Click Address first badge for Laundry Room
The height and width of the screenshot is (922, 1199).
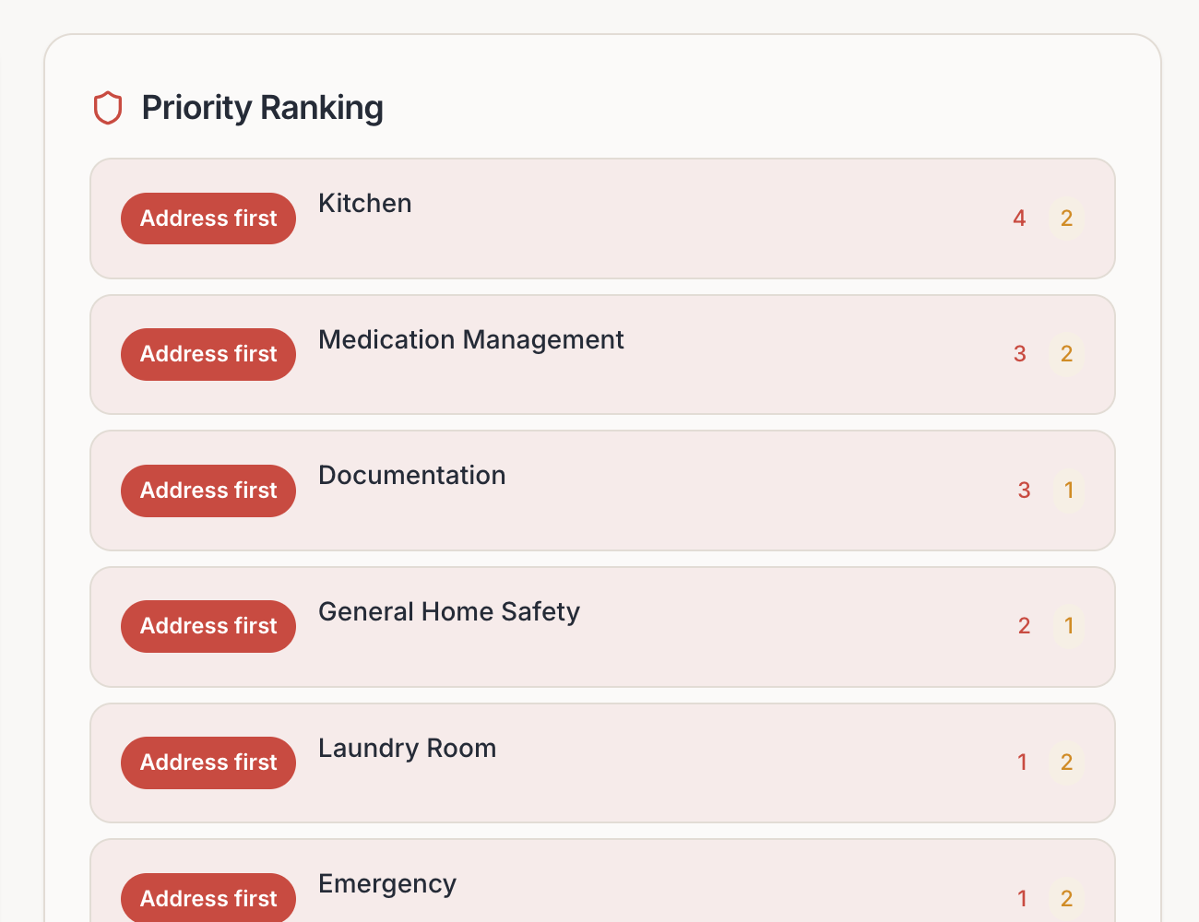[208, 762]
